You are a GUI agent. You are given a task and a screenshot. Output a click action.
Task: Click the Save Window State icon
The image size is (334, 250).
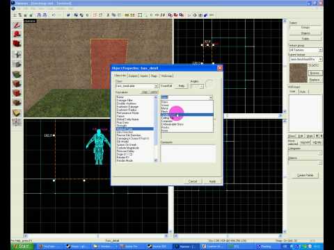coord(45,15)
